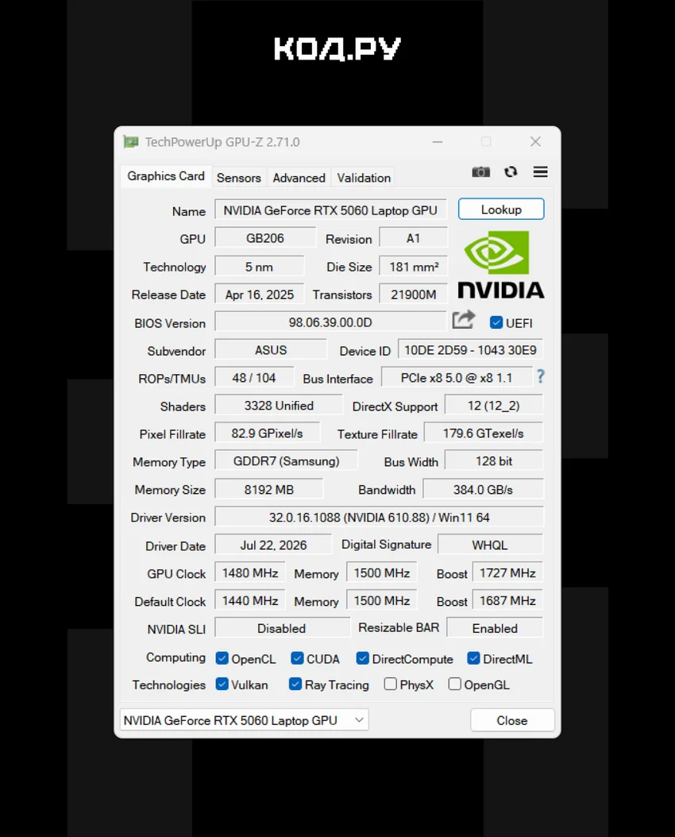Click the Close button at the bottom
This screenshot has height=837, width=675.
[x=512, y=720]
